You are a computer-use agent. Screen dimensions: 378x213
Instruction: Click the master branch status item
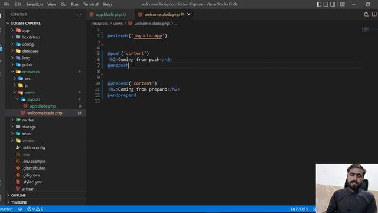6,209
